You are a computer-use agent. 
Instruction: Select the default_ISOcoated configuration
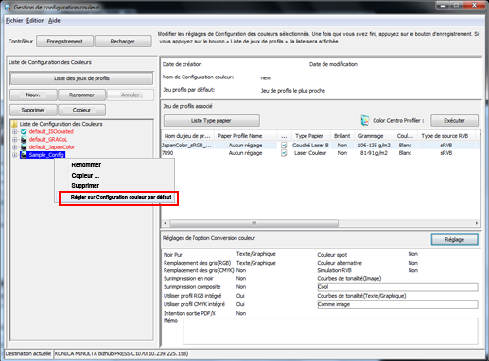[x=51, y=131]
